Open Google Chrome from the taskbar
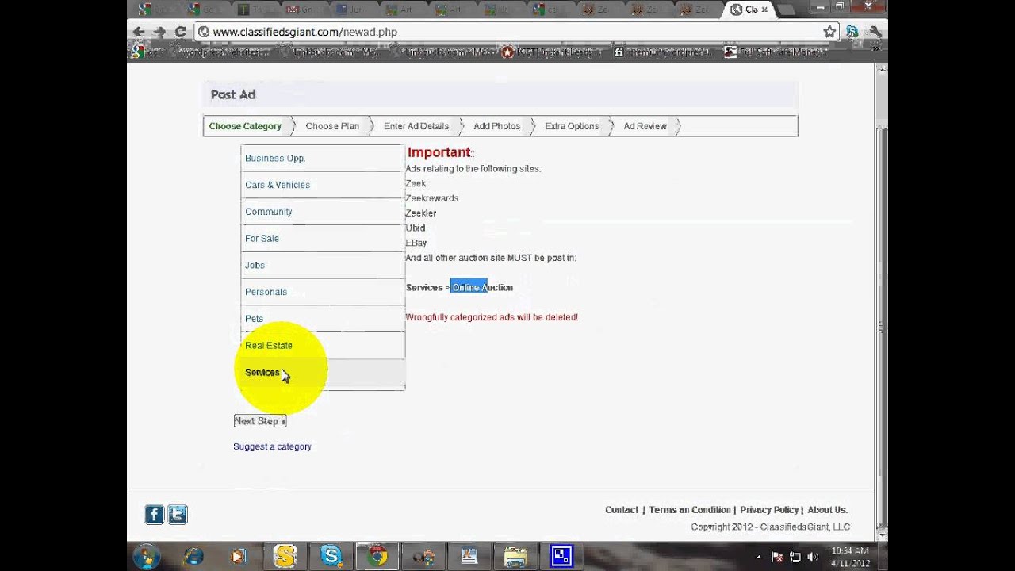Screen dimensions: 1015x571 coord(377,556)
